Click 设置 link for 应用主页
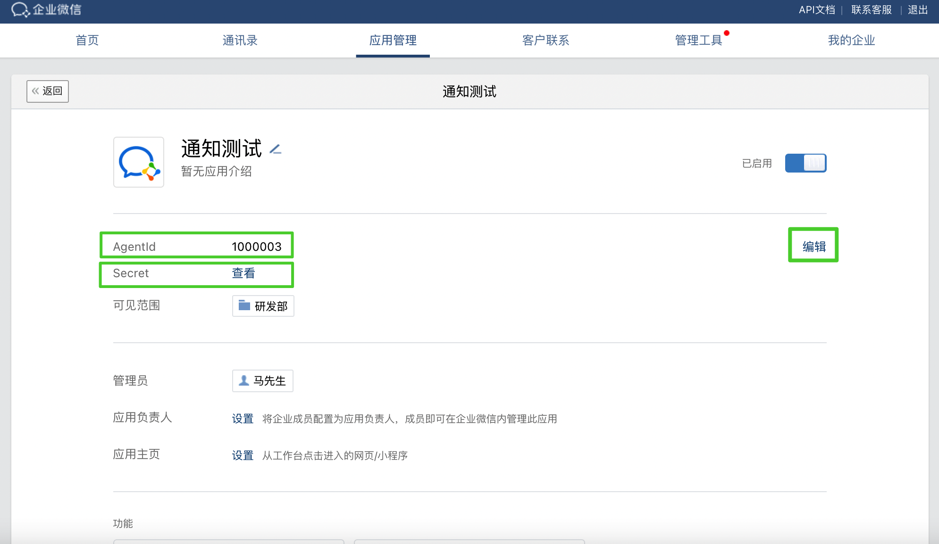Image resolution: width=939 pixels, height=544 pixels. 243,455
